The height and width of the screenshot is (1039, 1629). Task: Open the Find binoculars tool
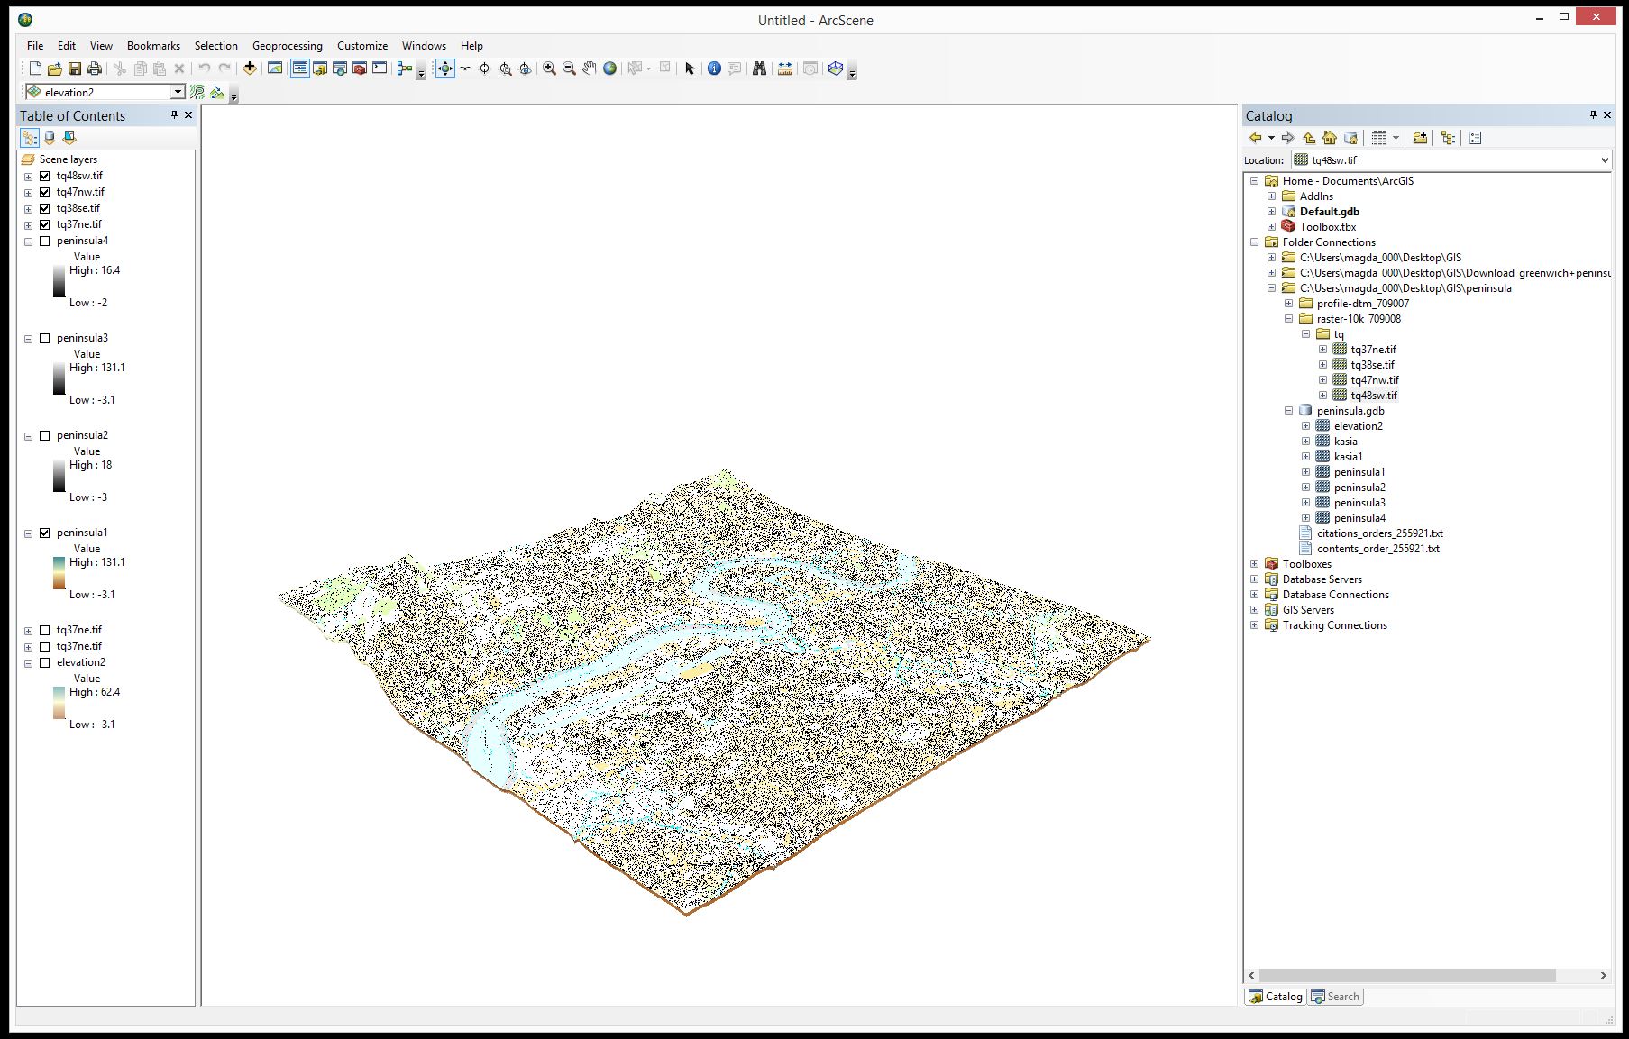(759, 68)
